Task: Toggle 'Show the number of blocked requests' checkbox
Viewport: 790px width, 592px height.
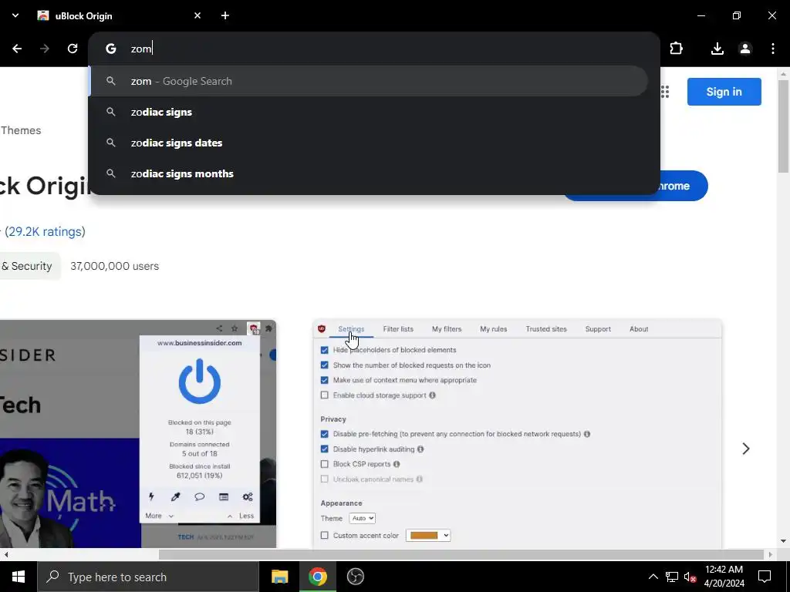Action: pos(325,365)
